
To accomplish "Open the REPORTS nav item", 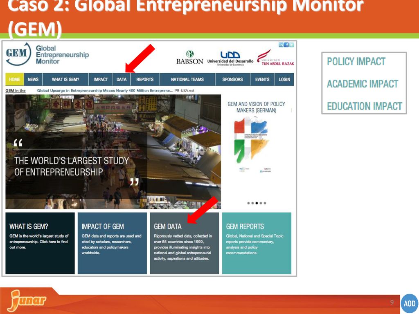I will 145,79.
